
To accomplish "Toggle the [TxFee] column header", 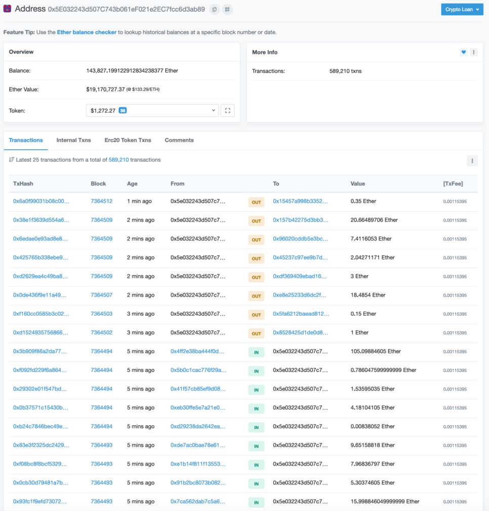I will click(x=453, y=184).
